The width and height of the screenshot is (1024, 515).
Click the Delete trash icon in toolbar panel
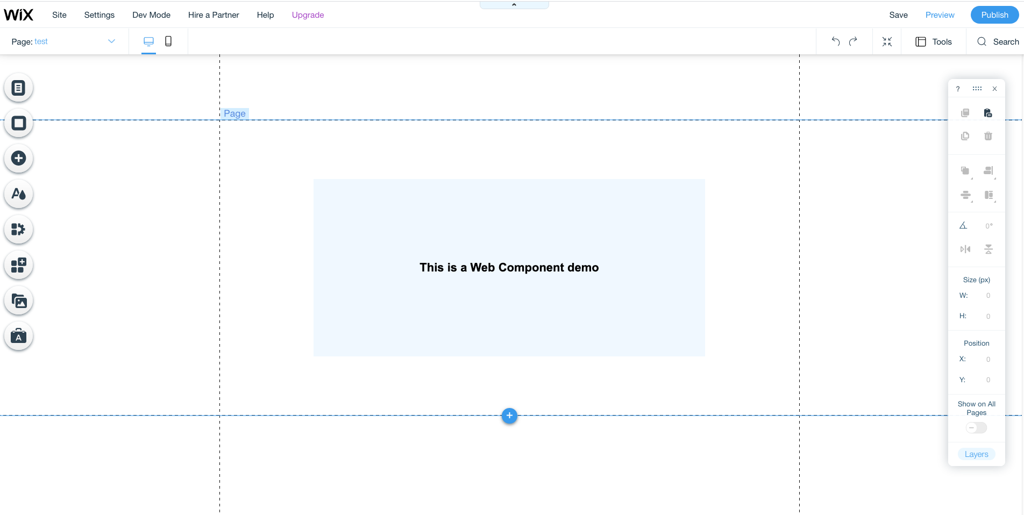[x=988, y=136]
